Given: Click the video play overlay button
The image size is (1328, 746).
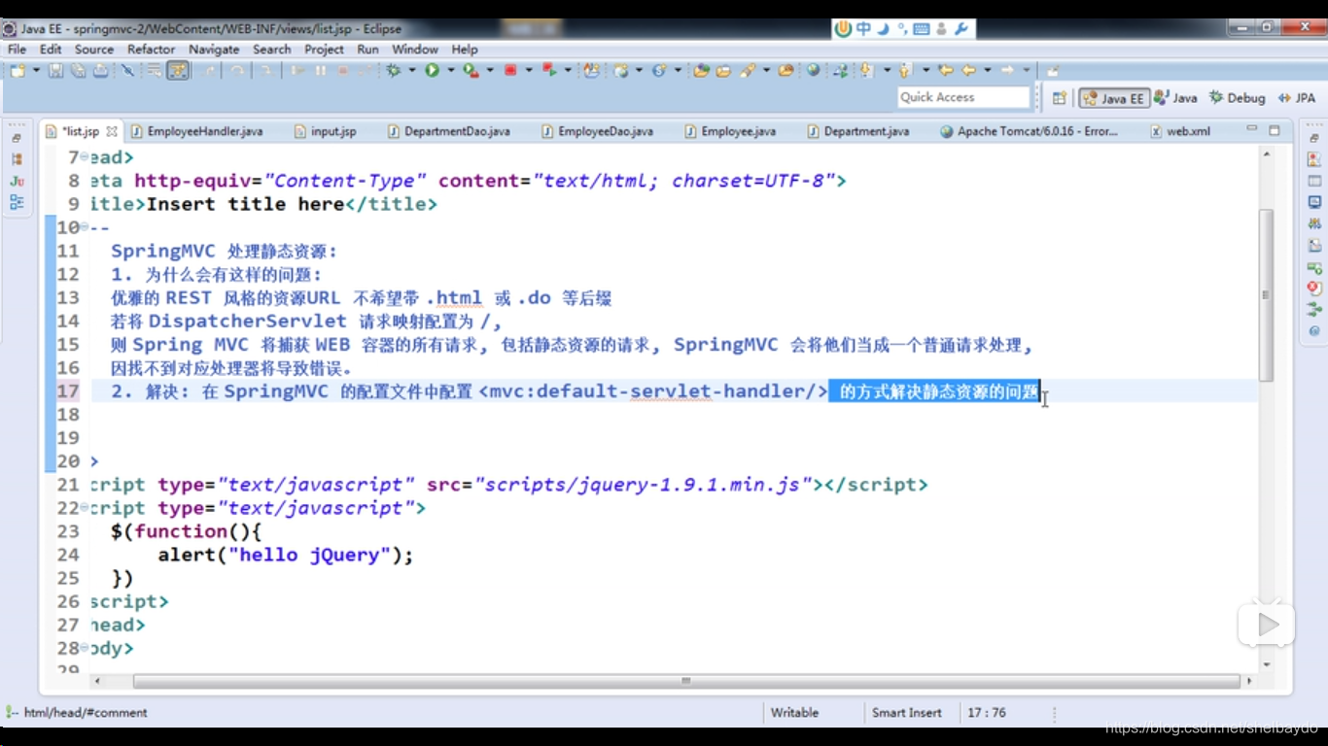Looking at the screenshot, I should click(1266, 625).
